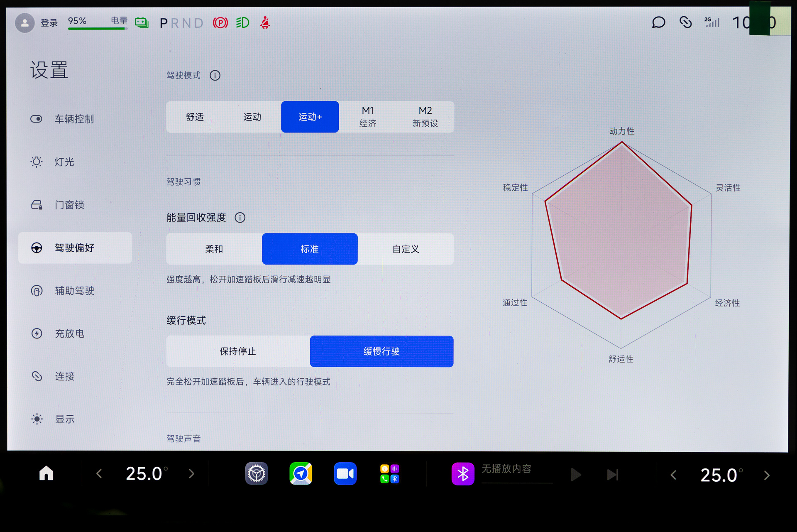Open the home screen icon
Screen dimensions: 797x532
coord(46,473)
